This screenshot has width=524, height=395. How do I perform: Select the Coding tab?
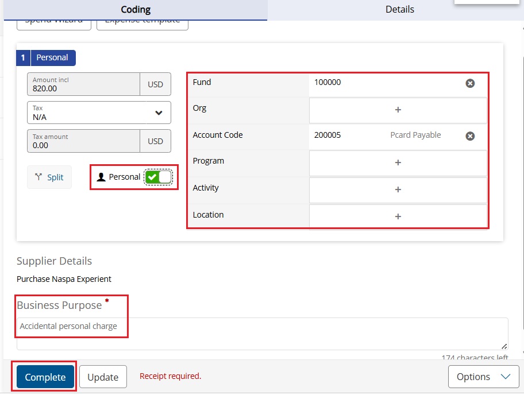point(136,10)
